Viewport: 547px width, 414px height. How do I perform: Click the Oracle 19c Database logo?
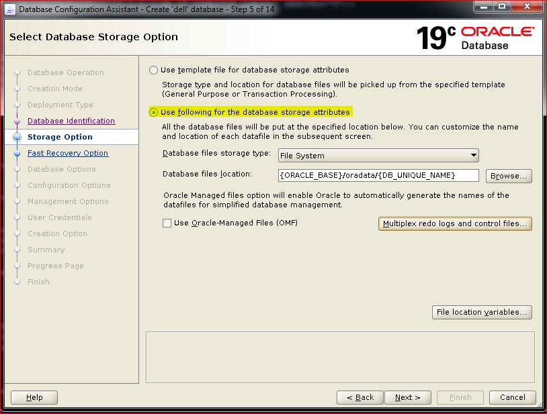click(475, 38)
